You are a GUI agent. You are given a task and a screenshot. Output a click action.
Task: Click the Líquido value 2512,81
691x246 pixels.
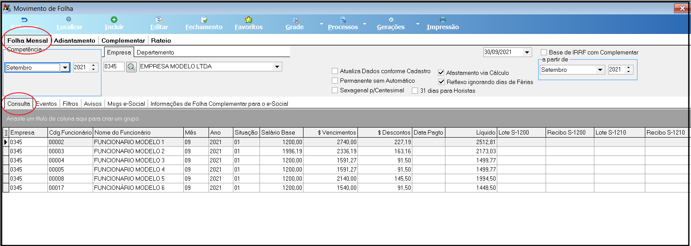(x=471, y=142)
